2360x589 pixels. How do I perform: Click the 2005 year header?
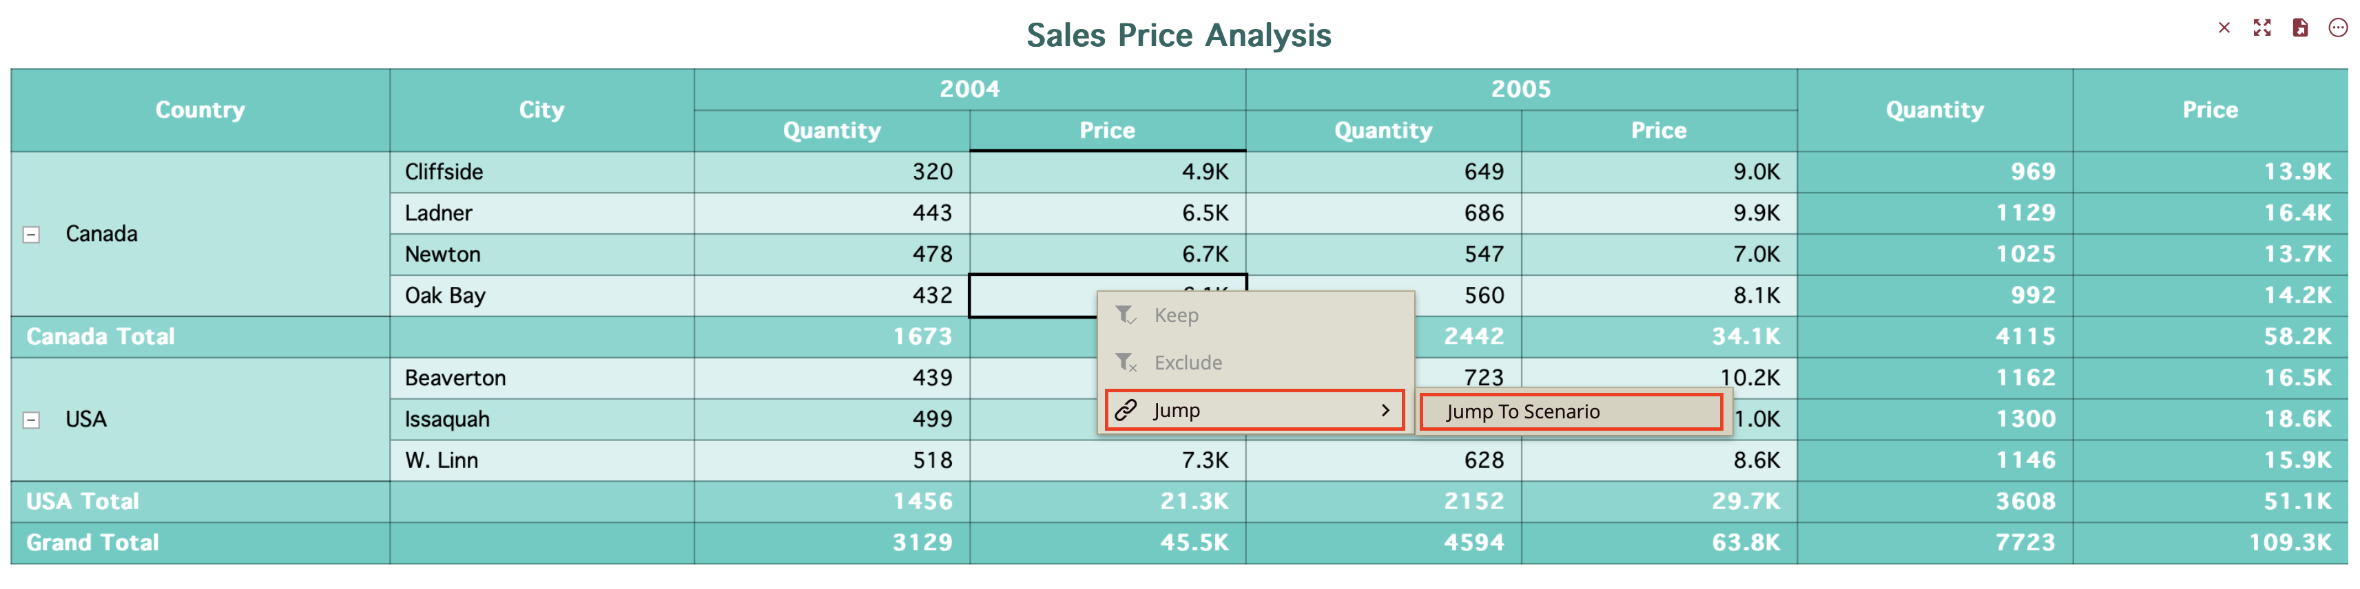(x=1521, y=89)
